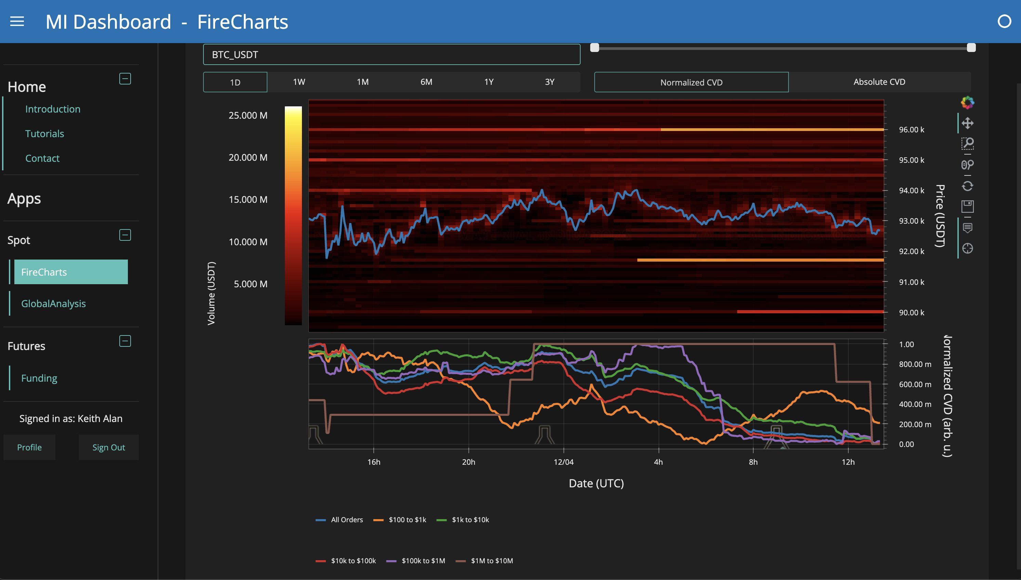Viewport: 1021px width, 580px height.
Task: Select Normalized CVD mode
Action: [691, 82]
